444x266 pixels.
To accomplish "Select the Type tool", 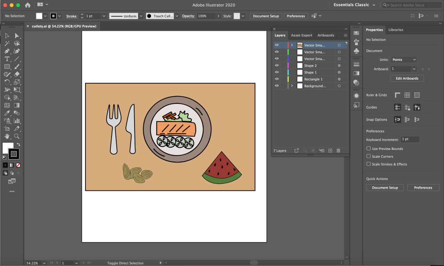I will pos(7,59).
